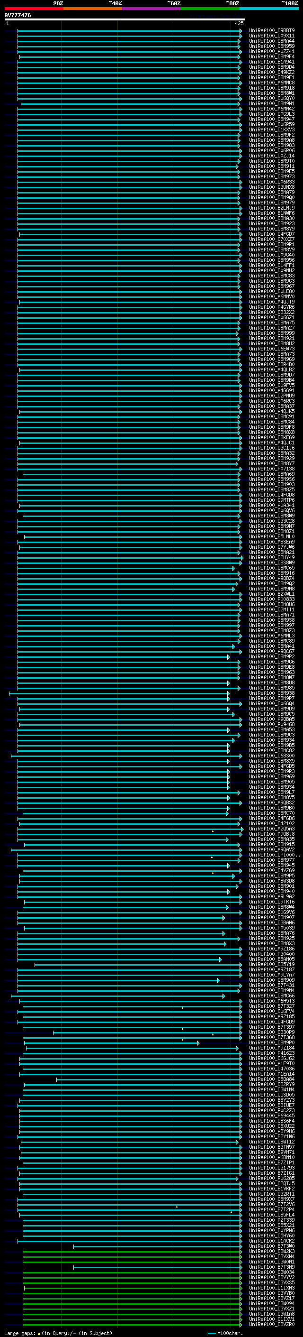Select the UniRef100_Q49KZ2 label
303x1337 pixels.
(272, 72)
